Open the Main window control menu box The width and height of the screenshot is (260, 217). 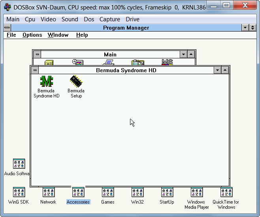click(x=37, y=54)
